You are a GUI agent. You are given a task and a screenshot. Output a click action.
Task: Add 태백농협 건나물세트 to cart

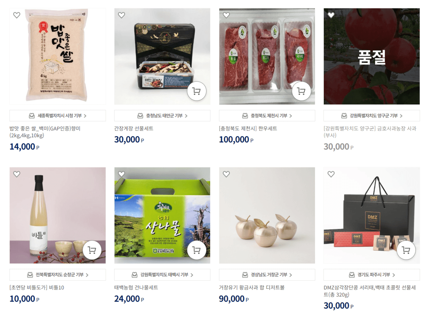tap(197, 250)
